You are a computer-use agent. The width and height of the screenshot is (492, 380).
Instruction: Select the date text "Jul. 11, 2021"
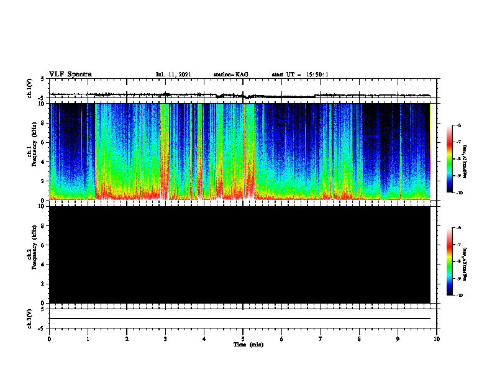pos(173,75)
